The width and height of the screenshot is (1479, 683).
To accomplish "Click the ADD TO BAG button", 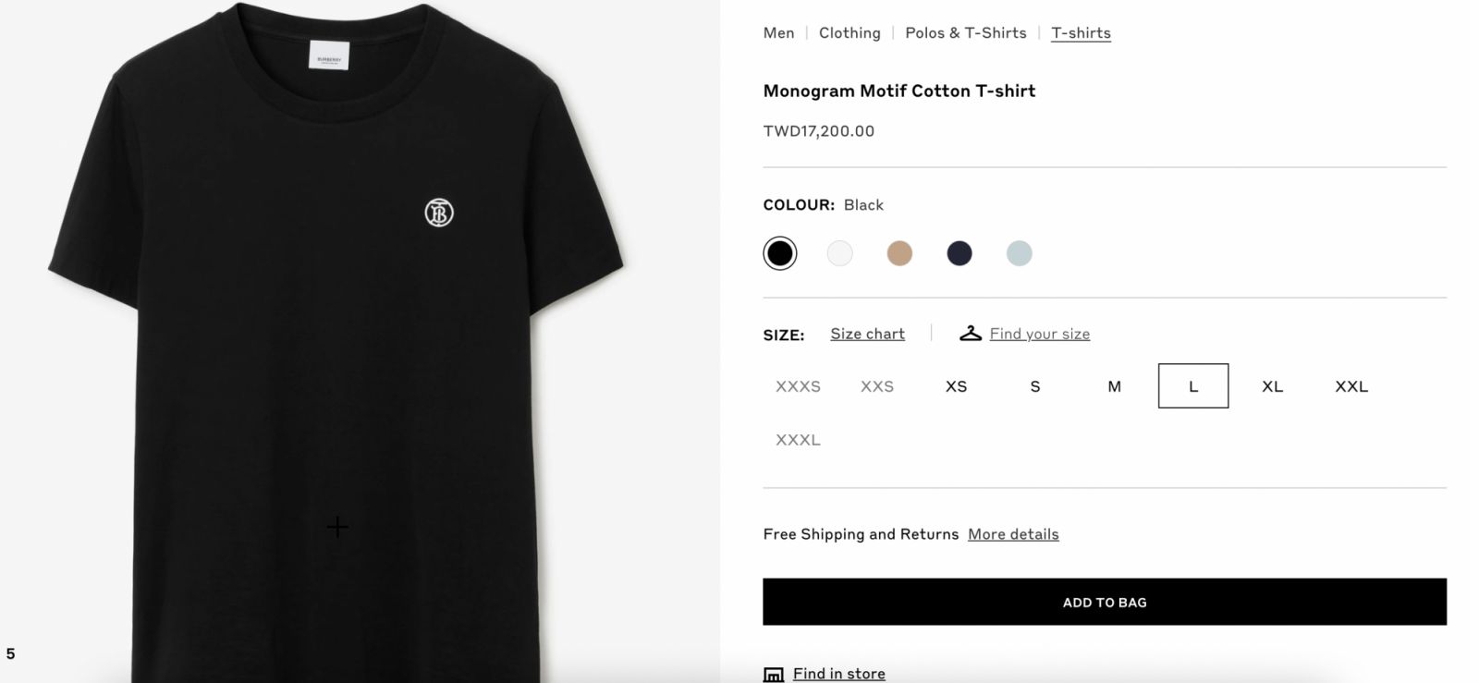I will tap(1105, 602).
